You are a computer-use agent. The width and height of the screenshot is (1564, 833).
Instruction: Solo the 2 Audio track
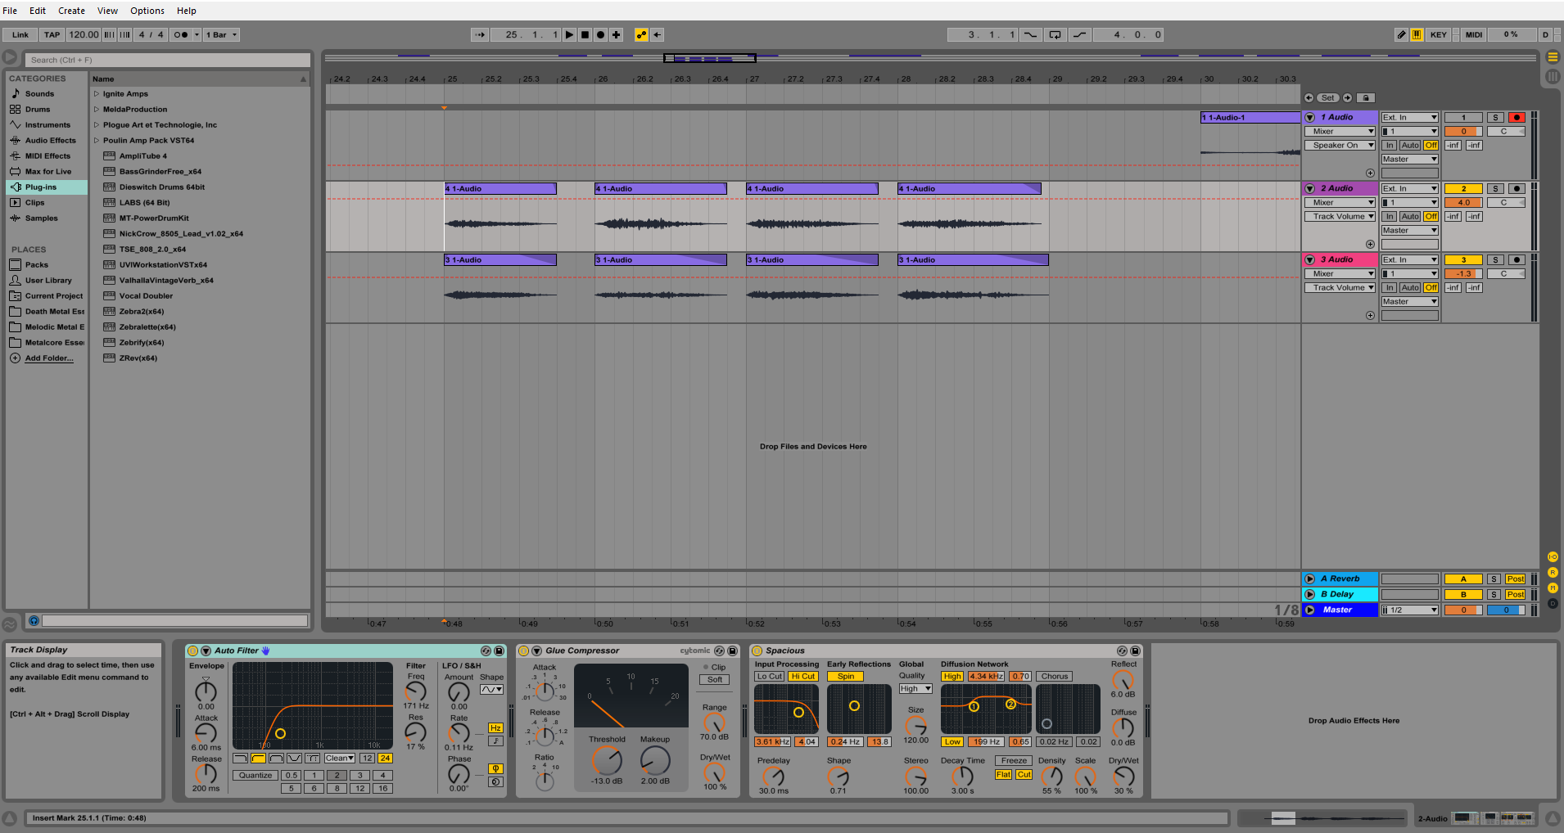(x=1494, y=189)
